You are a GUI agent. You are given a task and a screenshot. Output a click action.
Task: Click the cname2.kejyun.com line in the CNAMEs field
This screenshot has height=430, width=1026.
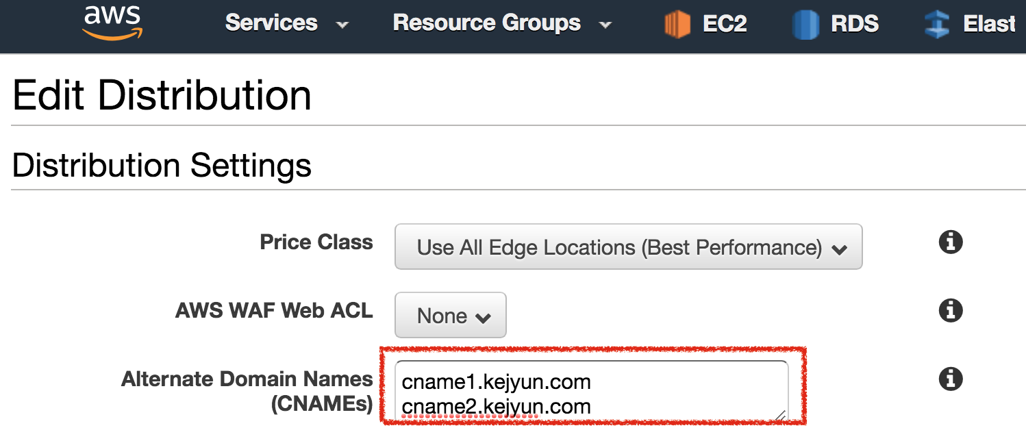(x=497, y=407)
